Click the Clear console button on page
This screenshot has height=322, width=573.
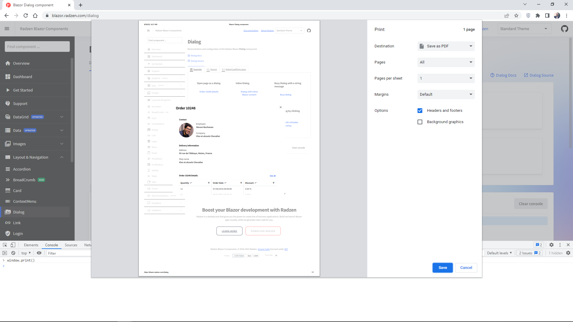pos(531,204)
